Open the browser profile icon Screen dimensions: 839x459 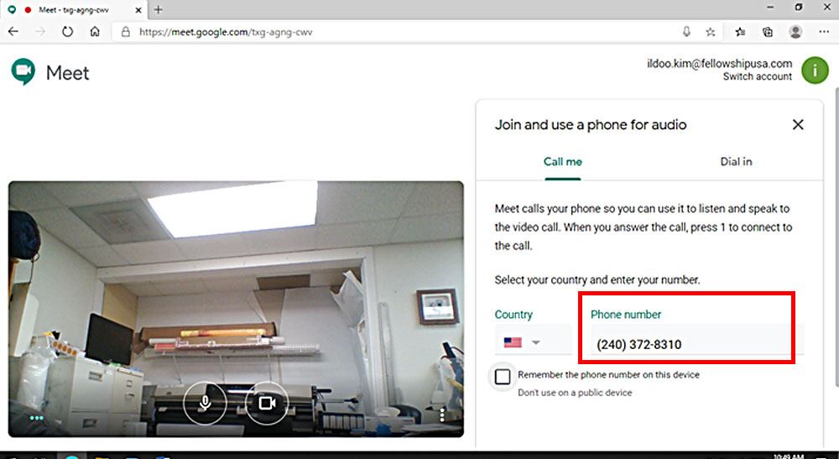795,32
